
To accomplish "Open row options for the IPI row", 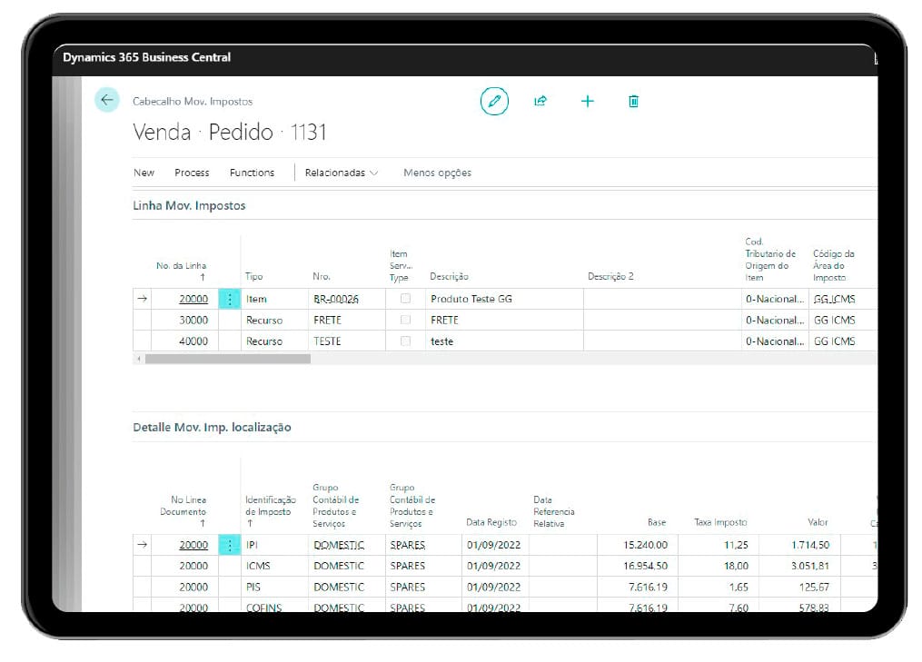I will click(230, 545).
